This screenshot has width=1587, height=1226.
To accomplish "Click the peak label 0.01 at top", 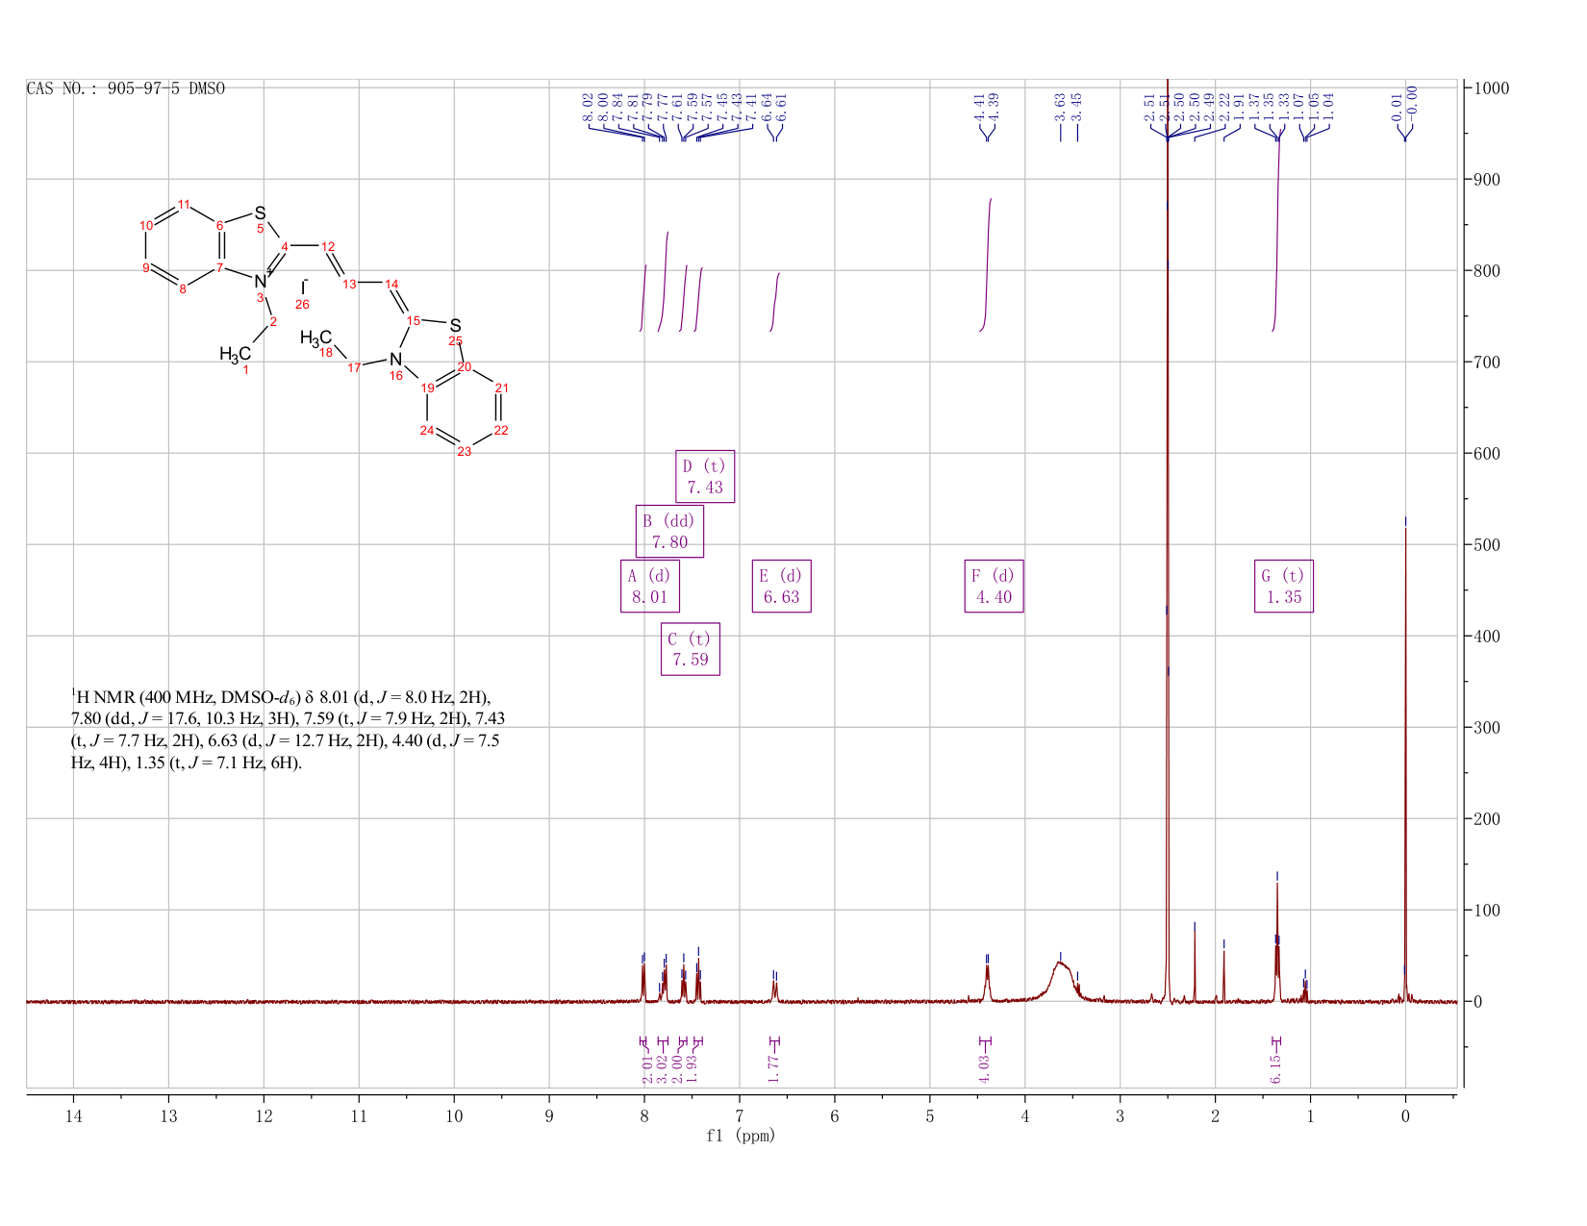I will point(1398,107).
